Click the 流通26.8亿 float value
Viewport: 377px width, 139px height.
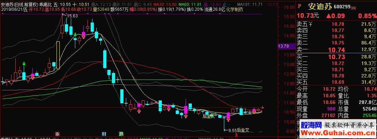pos(214,9)
